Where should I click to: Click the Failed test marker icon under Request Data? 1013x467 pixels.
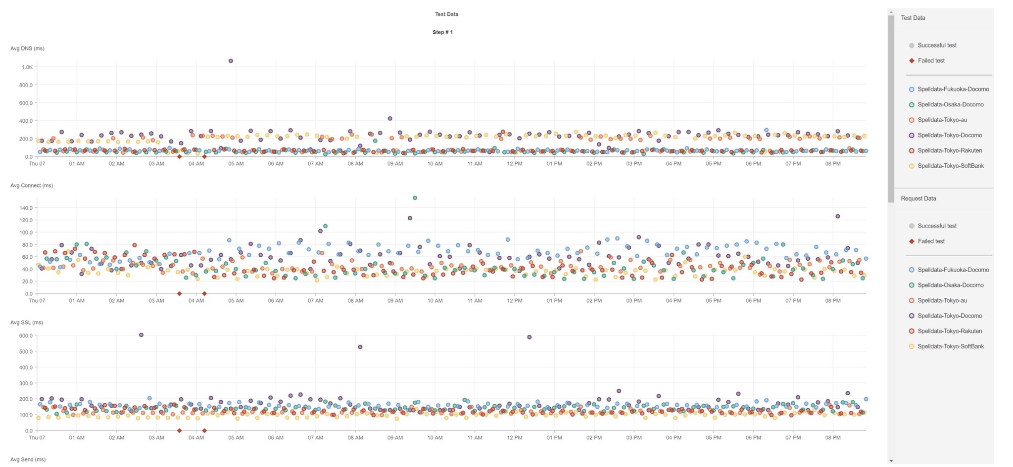(x=911, y=241)
